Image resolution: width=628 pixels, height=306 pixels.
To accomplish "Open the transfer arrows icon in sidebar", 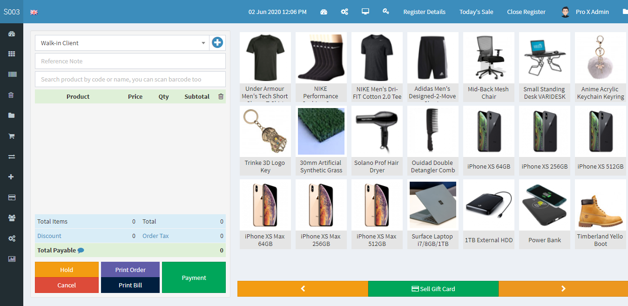I will pyautogui.click(x=12, y=156).
